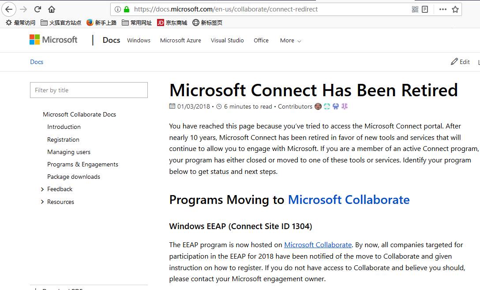The image size is (480, 290).
Task: Expand the More dropdown in Docs header
Action: point(290,41)
